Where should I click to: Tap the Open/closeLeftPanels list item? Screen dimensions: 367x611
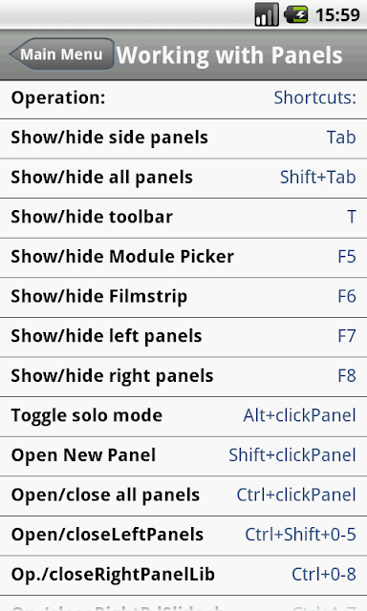point(183,536)
